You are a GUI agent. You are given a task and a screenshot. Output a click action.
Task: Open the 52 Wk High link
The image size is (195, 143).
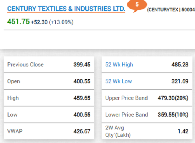click(x=119, y=65)
